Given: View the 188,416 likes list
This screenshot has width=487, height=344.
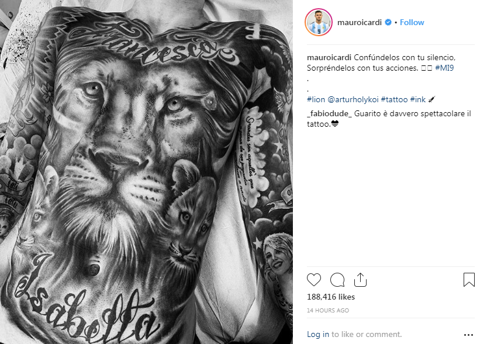Looking at the screenshot, I should [x=331, y=297].
